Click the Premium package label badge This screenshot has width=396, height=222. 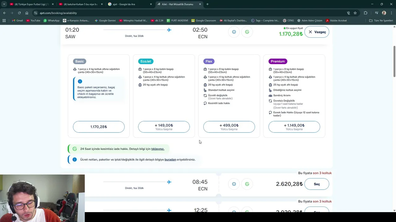[x=278, y=61]
